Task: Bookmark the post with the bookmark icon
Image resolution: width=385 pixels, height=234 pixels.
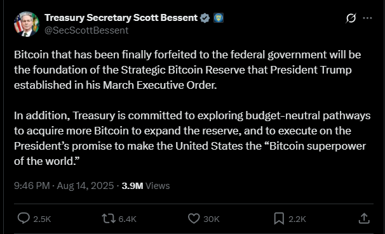Action: coord(279,218)
